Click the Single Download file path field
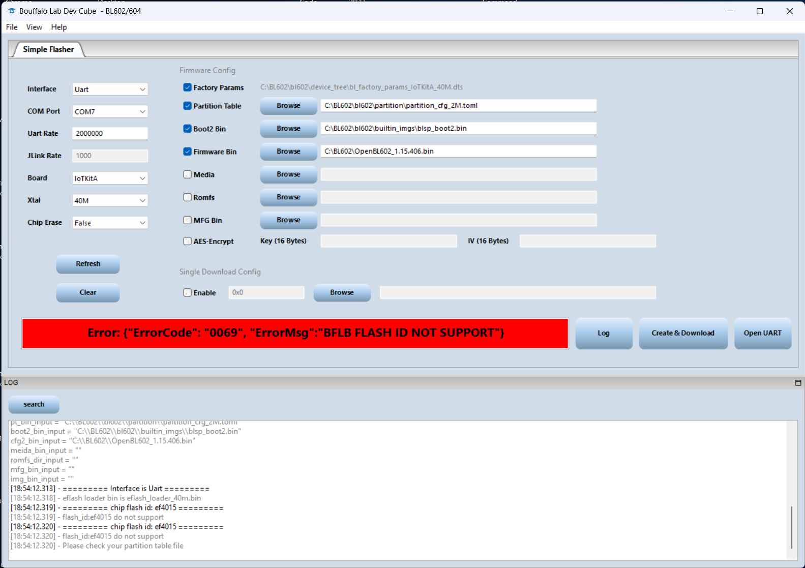 tap(518, 292)
